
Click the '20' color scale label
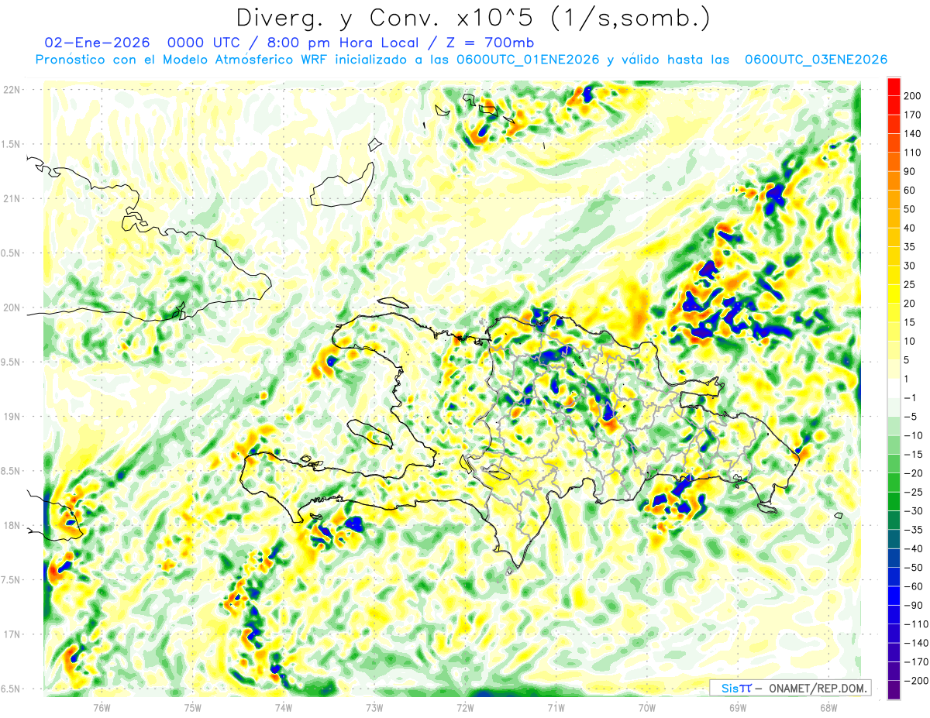(910, 304)
